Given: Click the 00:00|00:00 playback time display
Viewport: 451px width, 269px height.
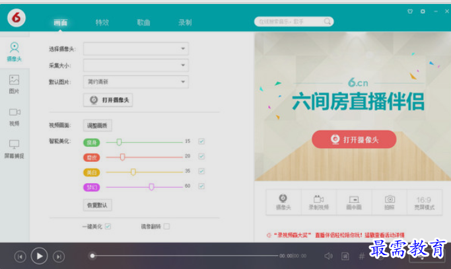Looking at the screenshot, I should click(x=293, y=256).
